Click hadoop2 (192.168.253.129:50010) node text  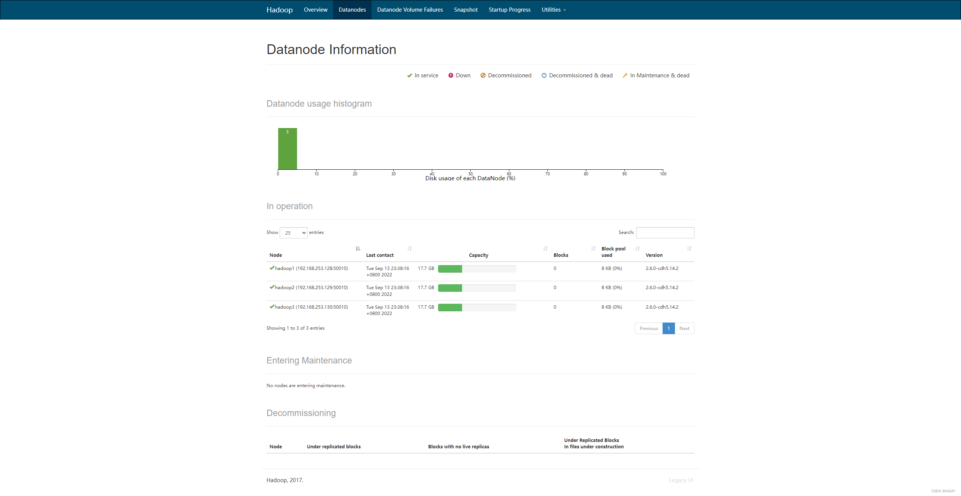[x=312, y=288]
